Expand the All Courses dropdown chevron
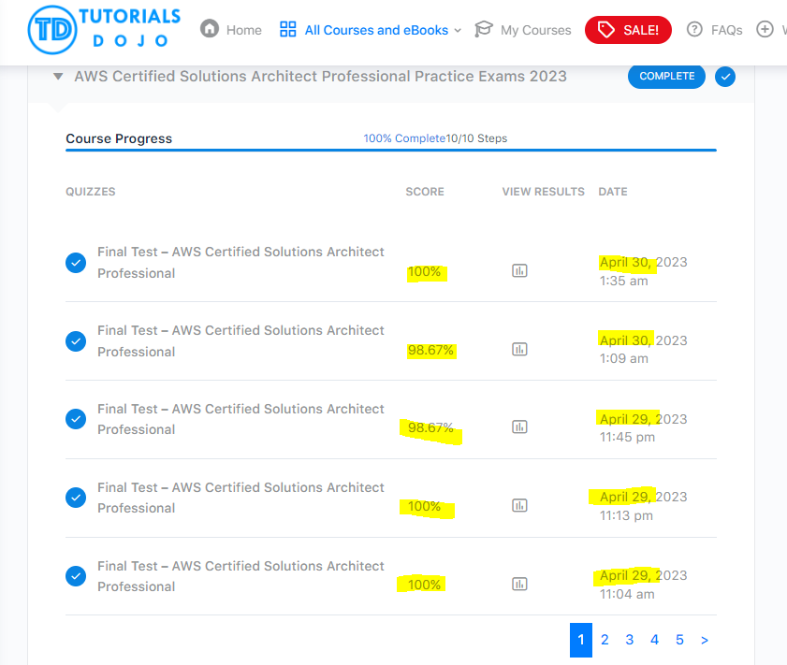 click(x=458, y=31)
